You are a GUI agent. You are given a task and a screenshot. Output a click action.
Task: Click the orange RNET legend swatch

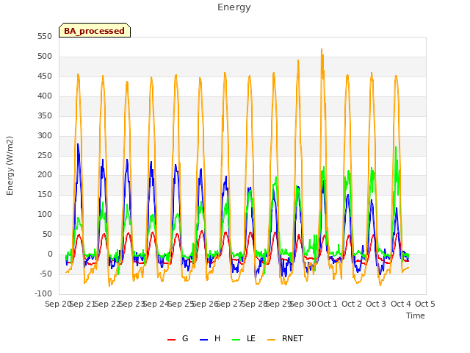[x=271, y=340]
